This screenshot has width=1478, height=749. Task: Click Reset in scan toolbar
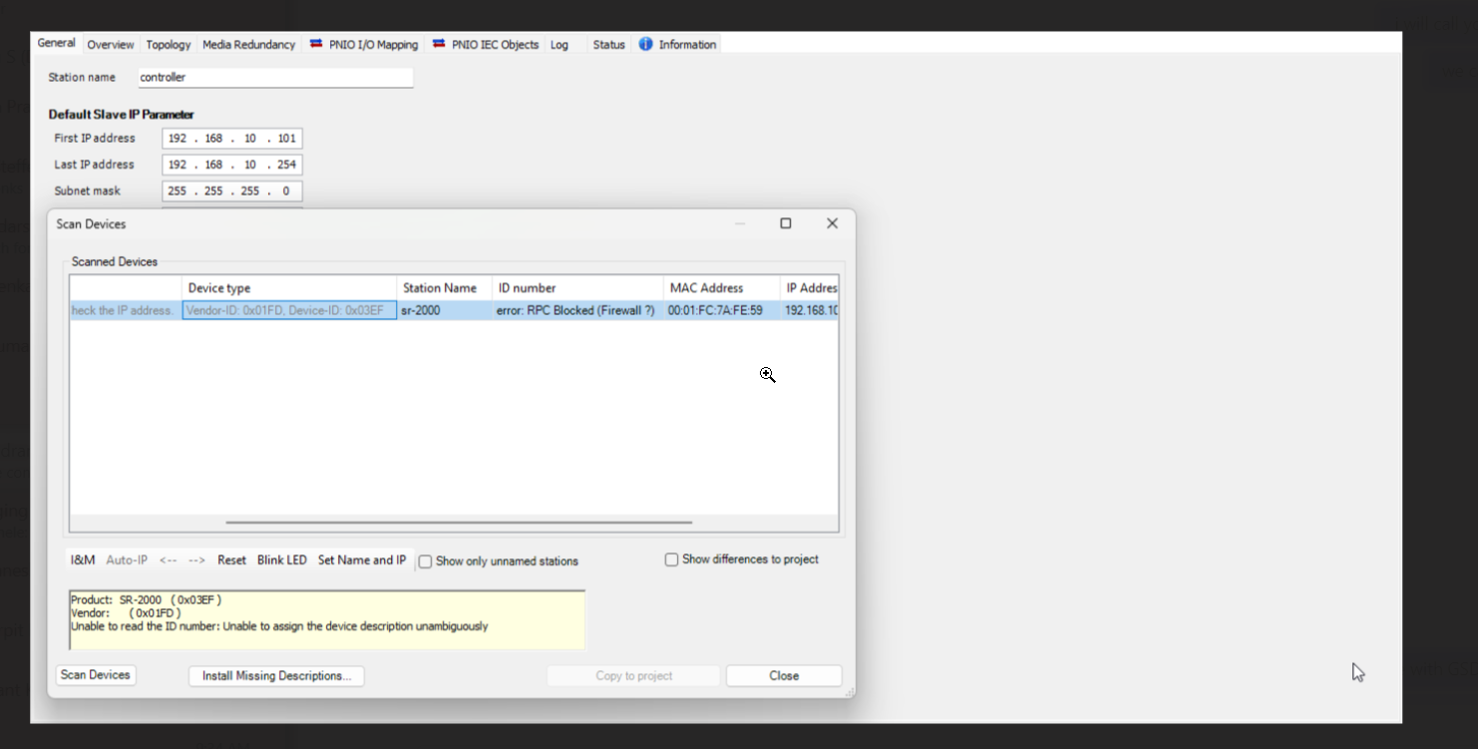pyautogui.click(x=231, y=561)
